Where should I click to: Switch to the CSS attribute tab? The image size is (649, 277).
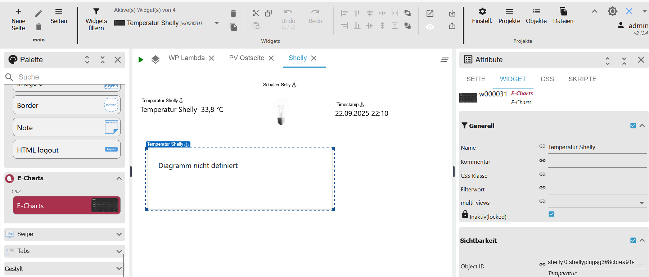click(547, 79)
